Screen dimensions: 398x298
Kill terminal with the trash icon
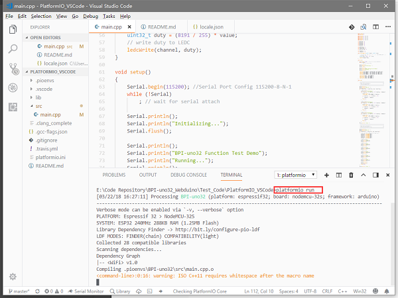[x=352, y=175]
